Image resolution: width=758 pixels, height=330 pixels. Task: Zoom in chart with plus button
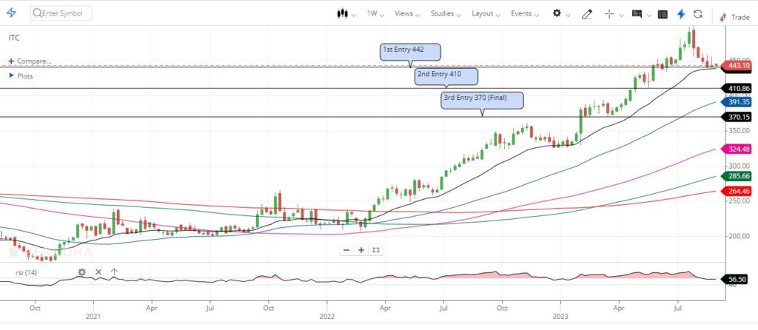tap(361, 250)
